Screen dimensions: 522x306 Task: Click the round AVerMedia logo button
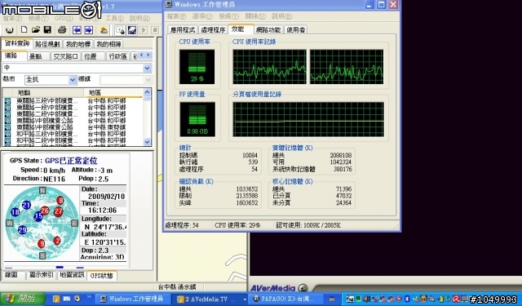303,288
